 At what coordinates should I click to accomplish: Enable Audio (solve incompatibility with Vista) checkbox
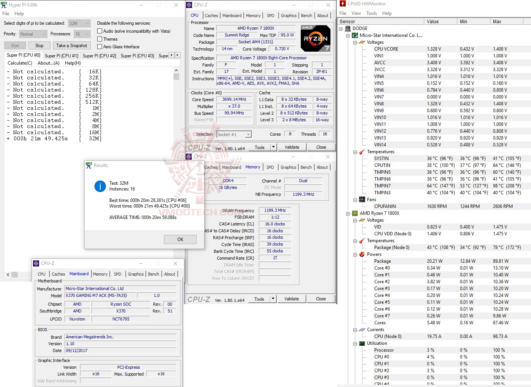[100, 31]
